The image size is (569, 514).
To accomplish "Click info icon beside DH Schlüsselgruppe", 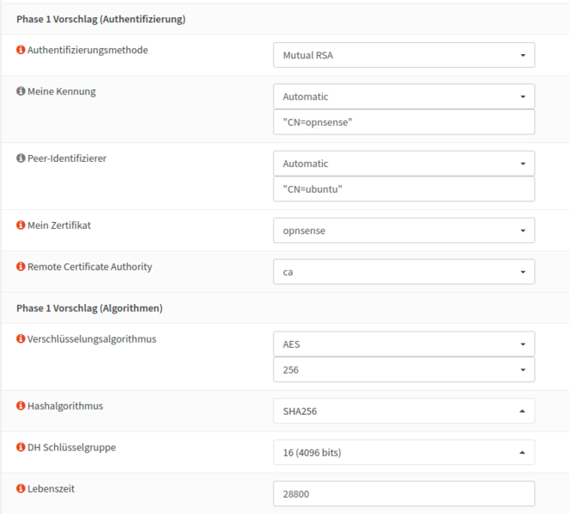I will coord(21,447).
